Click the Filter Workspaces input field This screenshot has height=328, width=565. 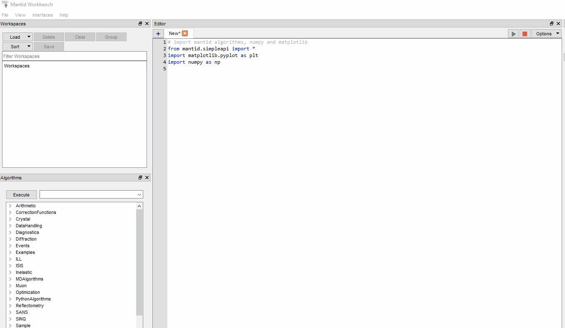coord(75,56)
